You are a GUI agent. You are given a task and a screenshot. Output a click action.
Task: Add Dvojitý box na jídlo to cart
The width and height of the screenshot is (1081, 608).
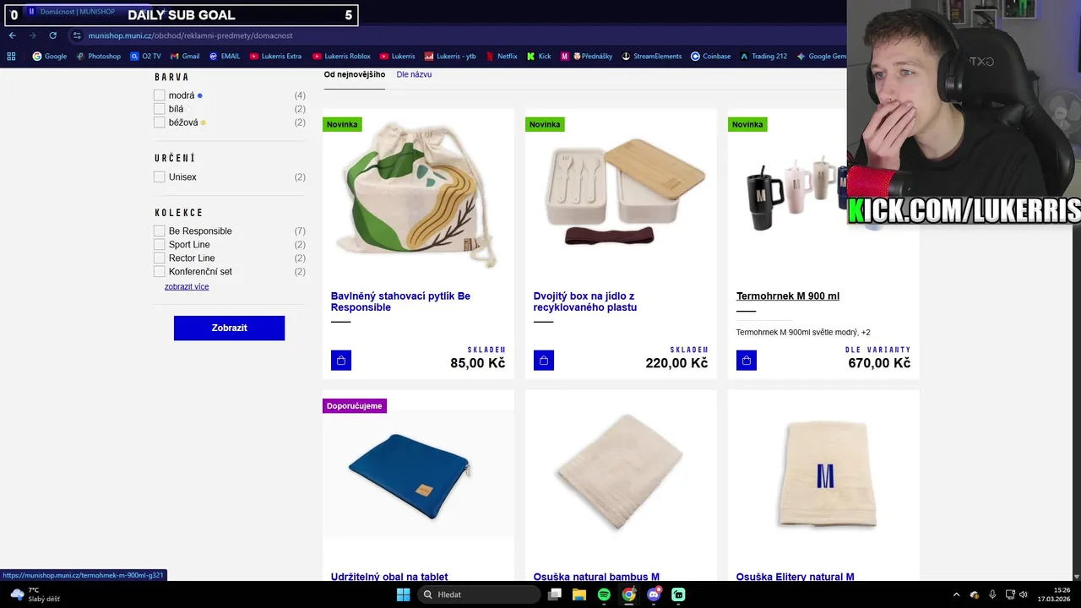click(x=544, y=361)
